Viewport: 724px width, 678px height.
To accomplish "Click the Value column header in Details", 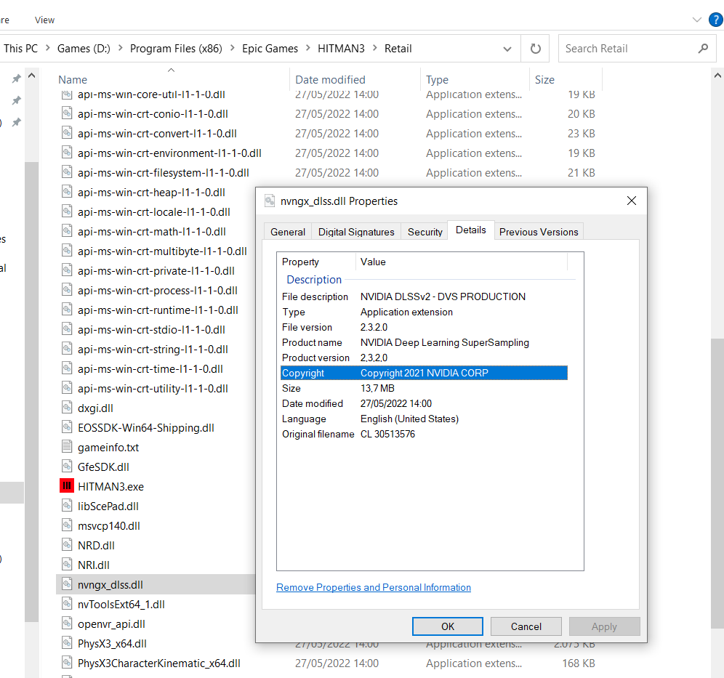I will [x=462, y=262].
